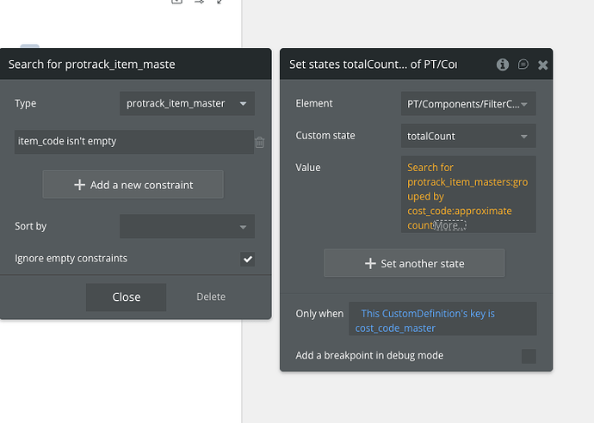Enable the breakpoint in debug mode checkbox

pos(529,356)
